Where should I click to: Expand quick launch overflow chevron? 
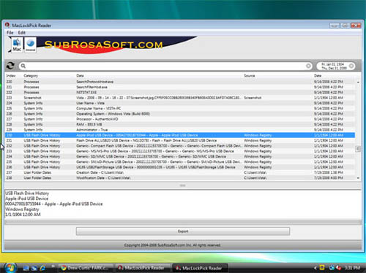53,266
